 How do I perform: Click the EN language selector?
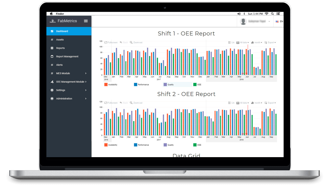(x=279, y=22)
